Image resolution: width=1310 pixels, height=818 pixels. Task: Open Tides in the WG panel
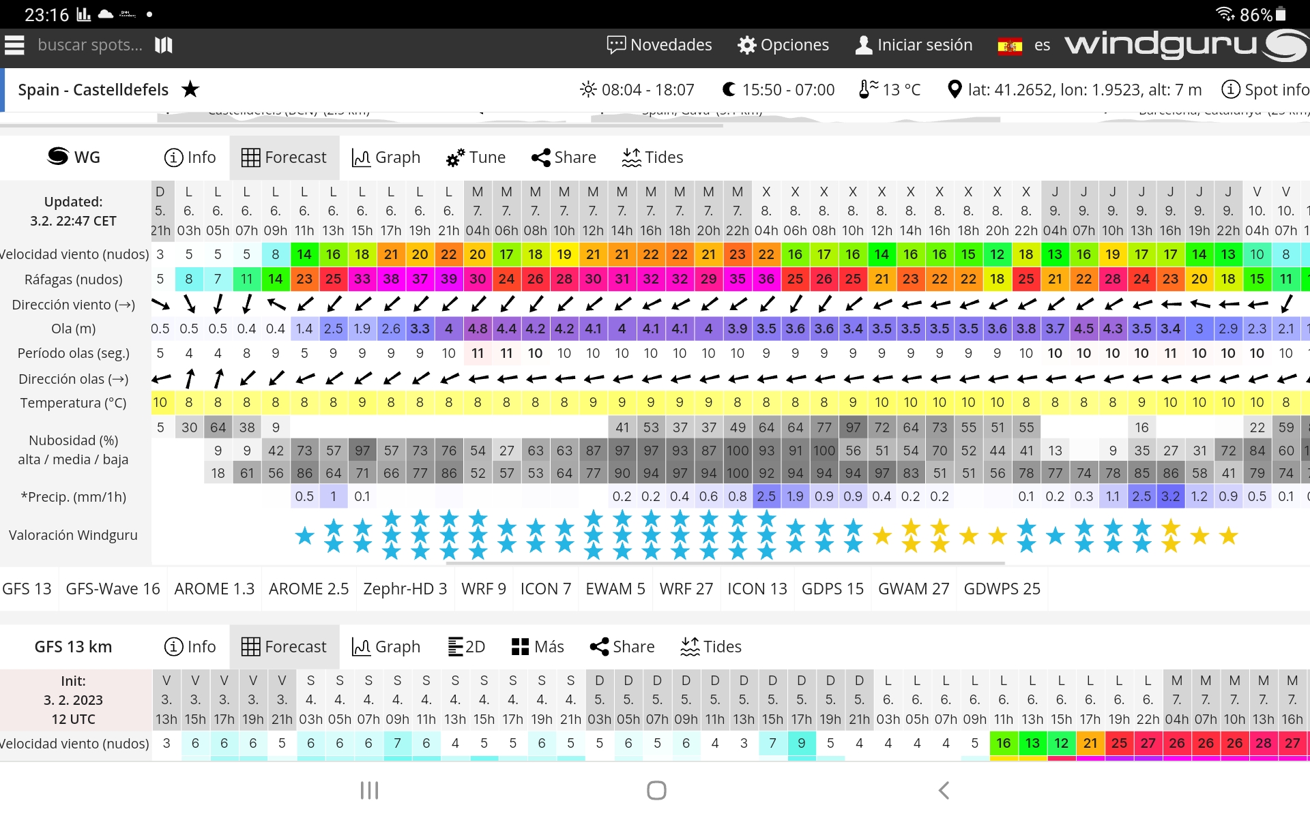[x=652, y=157]
